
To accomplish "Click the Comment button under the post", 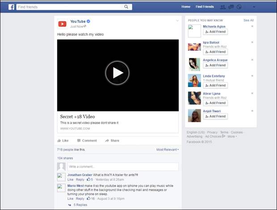I will point(87,140).
